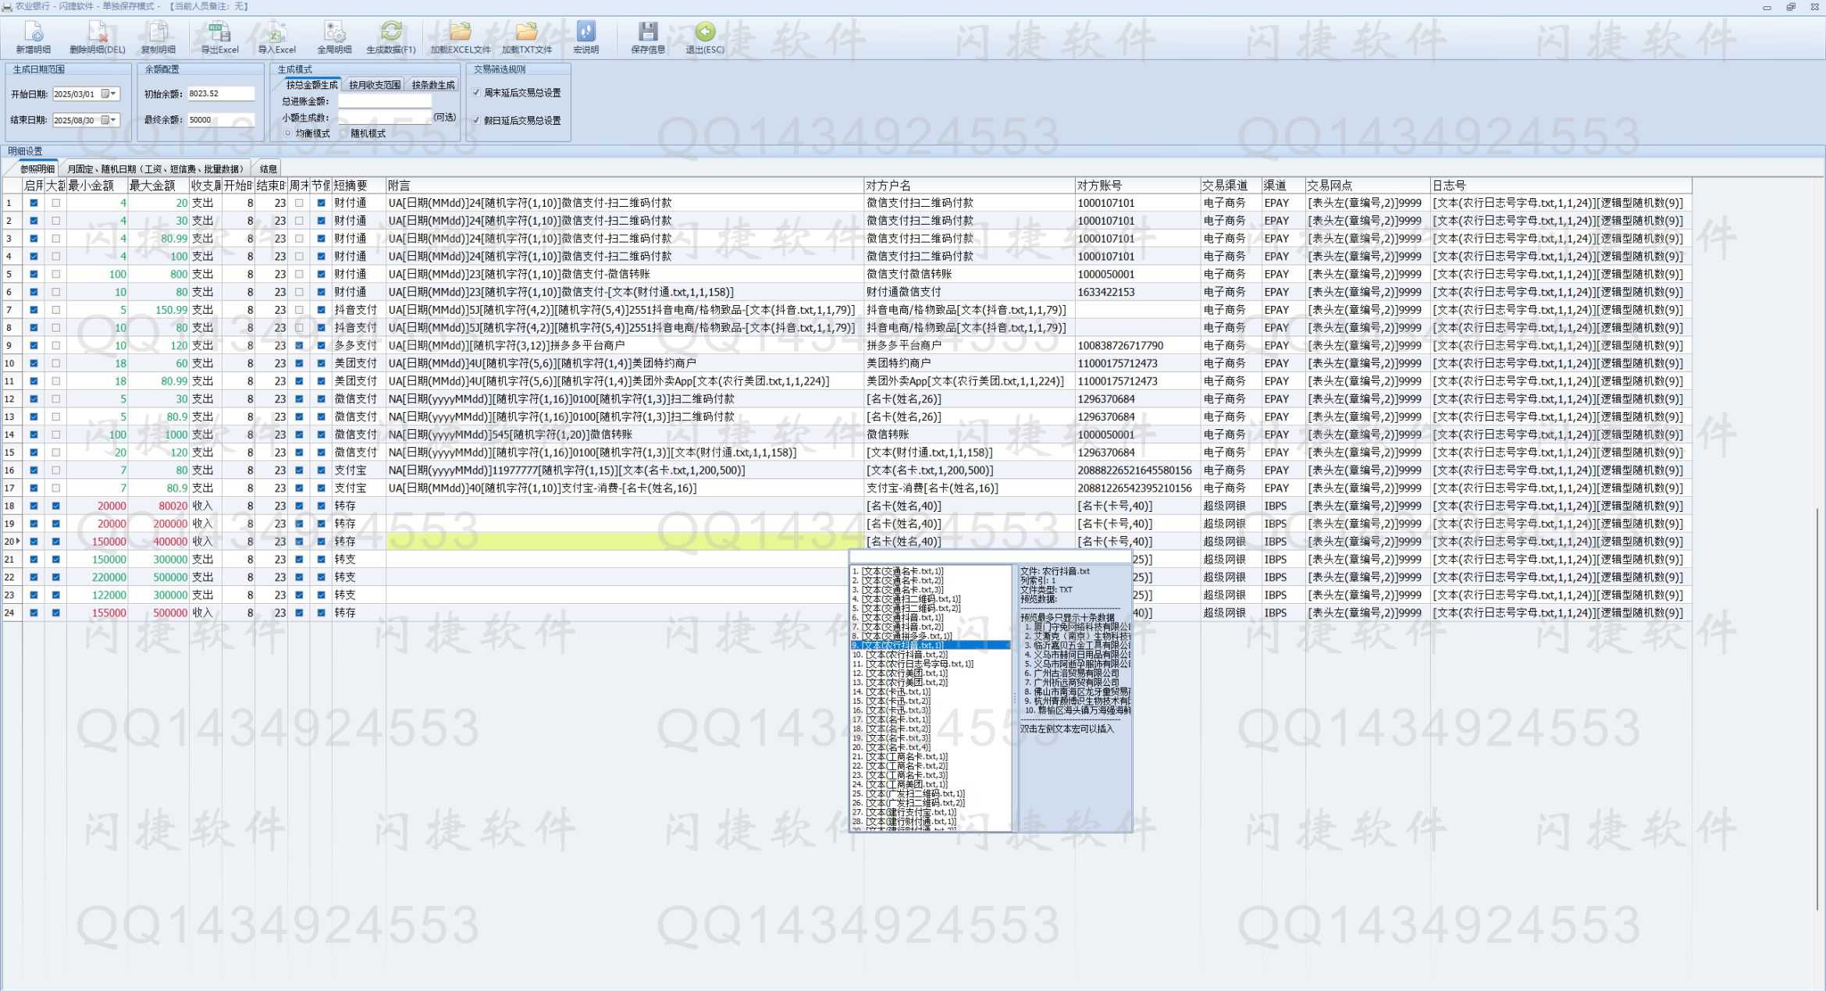This screenshot has width=1826, height=991.
Task: Uncheck the 启用 checkbox in row 1
Action: [x=34, y=203]
